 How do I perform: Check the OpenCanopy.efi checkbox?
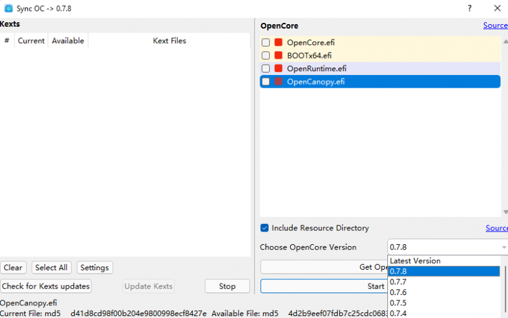tap(265, 81)
